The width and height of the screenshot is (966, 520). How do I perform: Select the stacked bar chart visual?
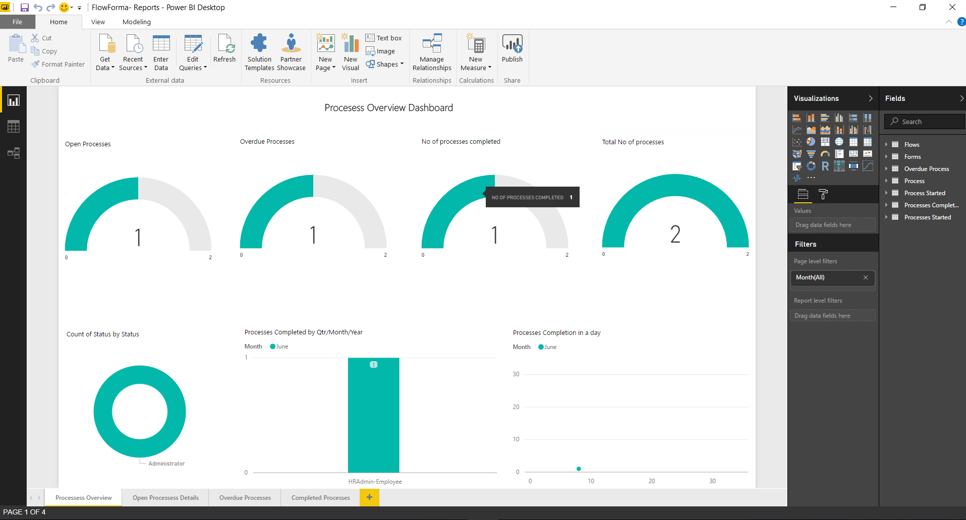(x=797, y=118)
